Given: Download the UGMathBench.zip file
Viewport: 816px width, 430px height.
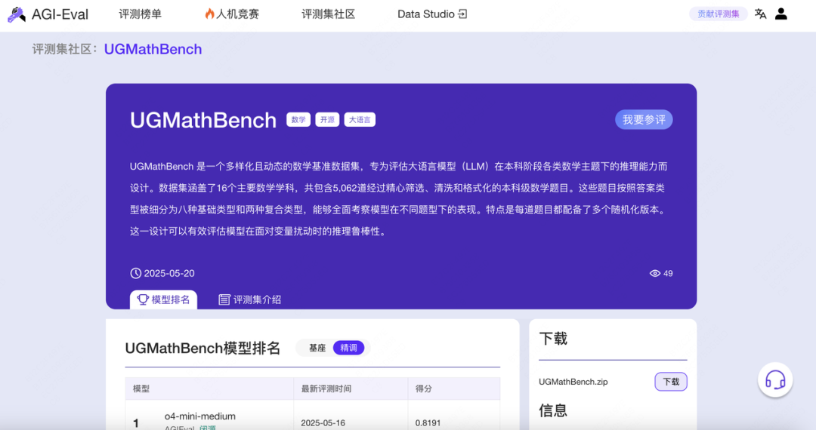Looking at the screenshot, I should pyautogui.click(x=671, y=382).
